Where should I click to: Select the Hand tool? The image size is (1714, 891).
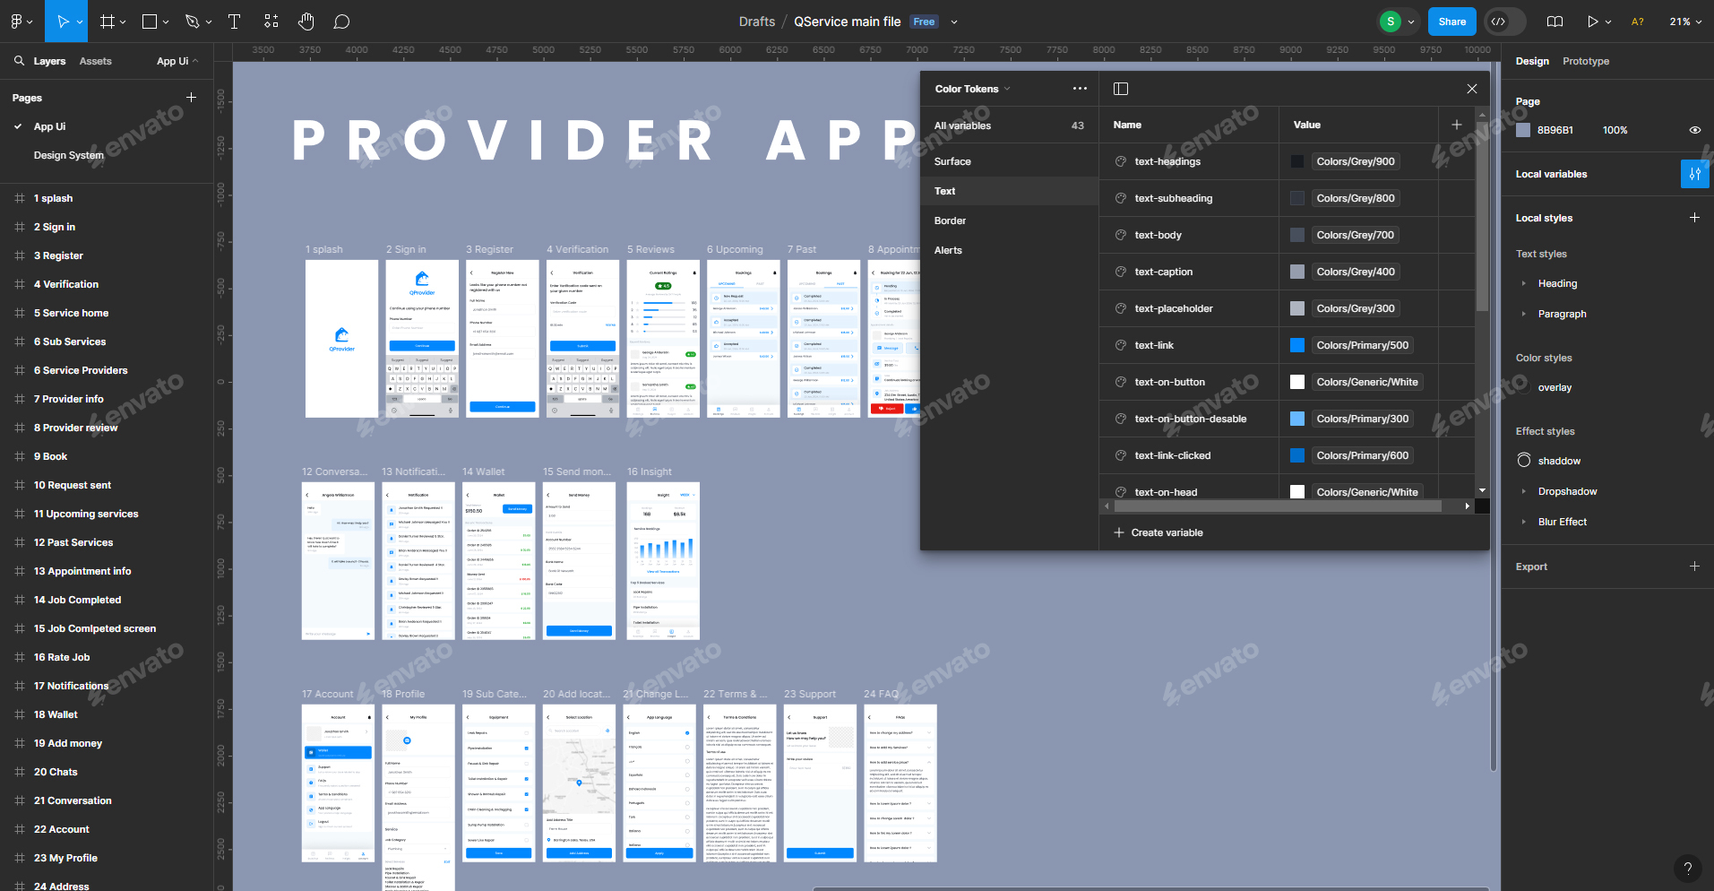pyautogui.click(x=306, y=21)
